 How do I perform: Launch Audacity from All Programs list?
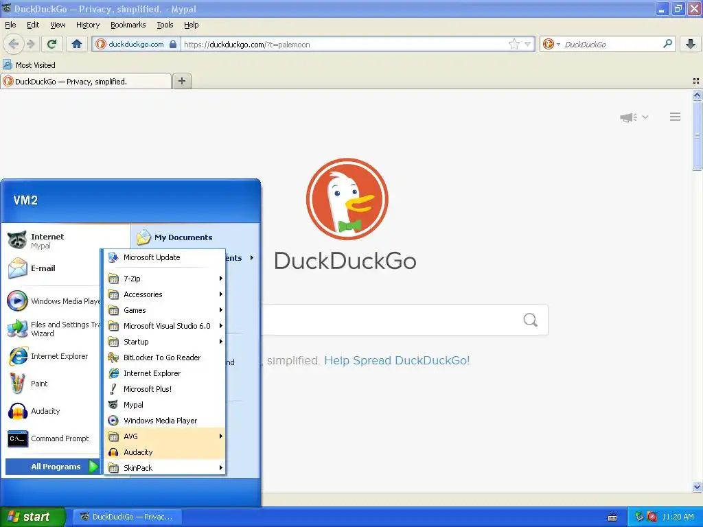click(165, 452)
